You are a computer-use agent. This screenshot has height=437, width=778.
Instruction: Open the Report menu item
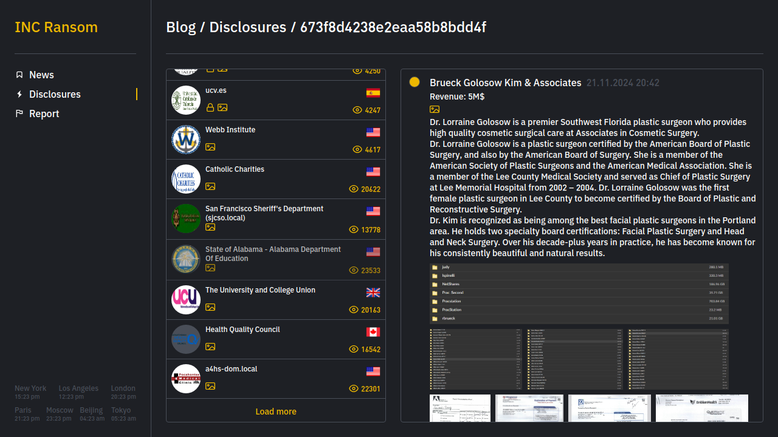[44, 113]
